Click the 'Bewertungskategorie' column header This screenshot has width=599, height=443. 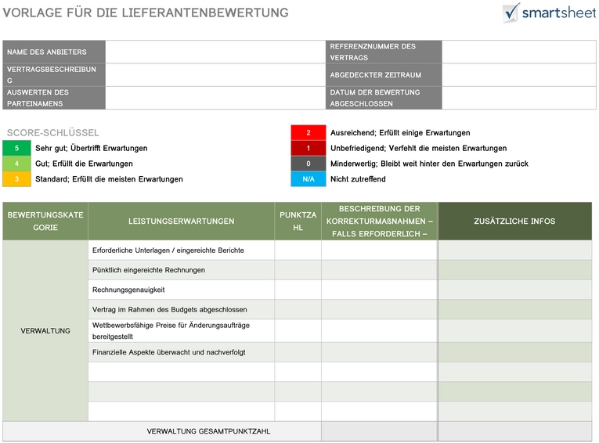coord(45,221)
